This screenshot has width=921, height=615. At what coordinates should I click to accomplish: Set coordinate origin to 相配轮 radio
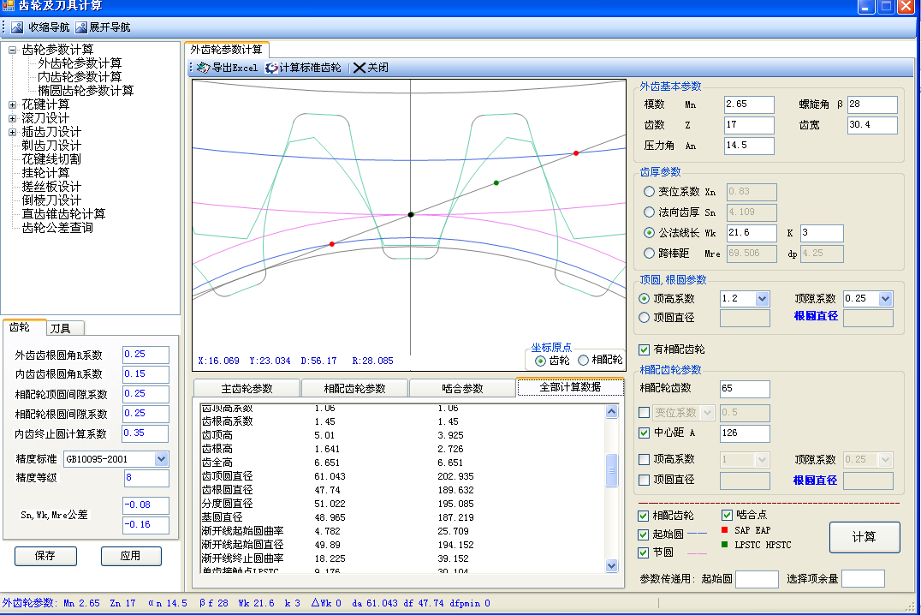click(583, 360)
